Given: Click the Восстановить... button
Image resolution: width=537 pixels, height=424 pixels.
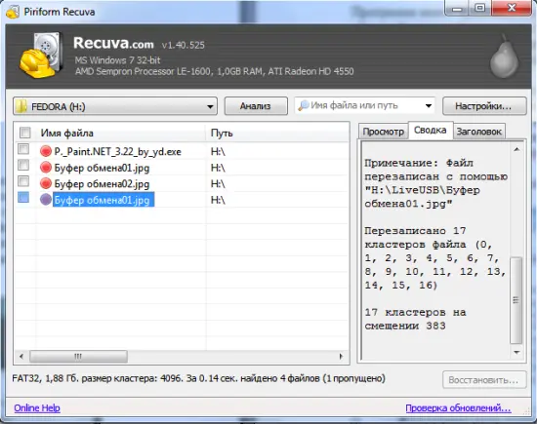Looking at the screenshot, I should click(x=484, y=380).
